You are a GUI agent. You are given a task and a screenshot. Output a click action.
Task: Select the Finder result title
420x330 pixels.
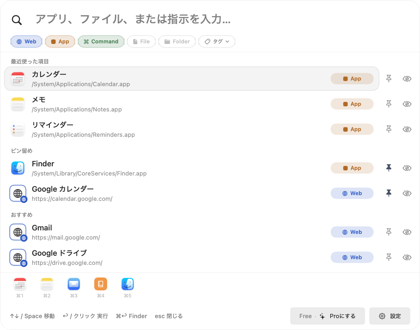tap(43, 164)
